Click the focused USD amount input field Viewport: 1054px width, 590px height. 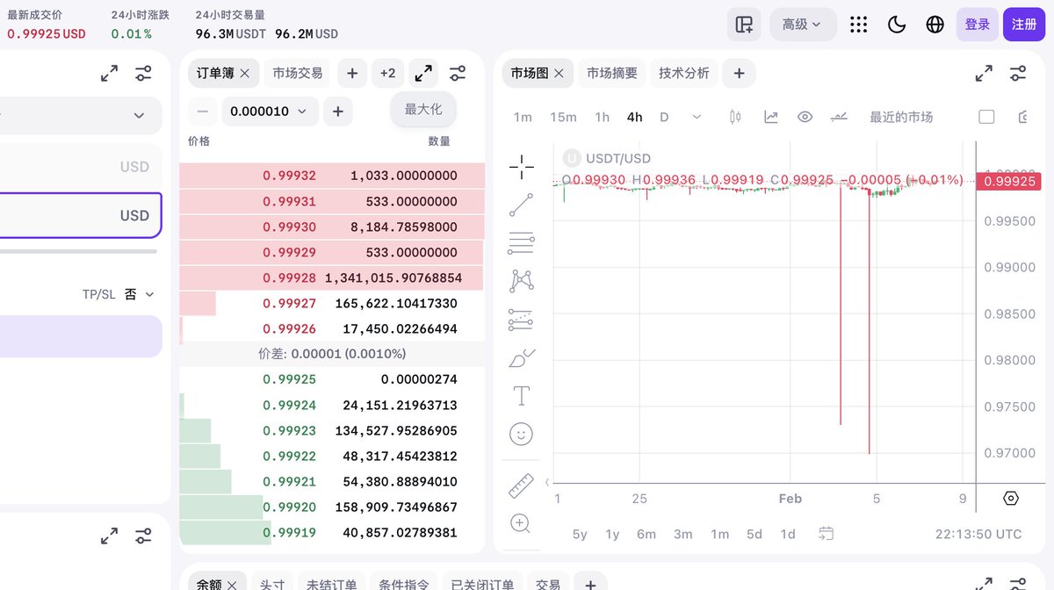[81, 215]
